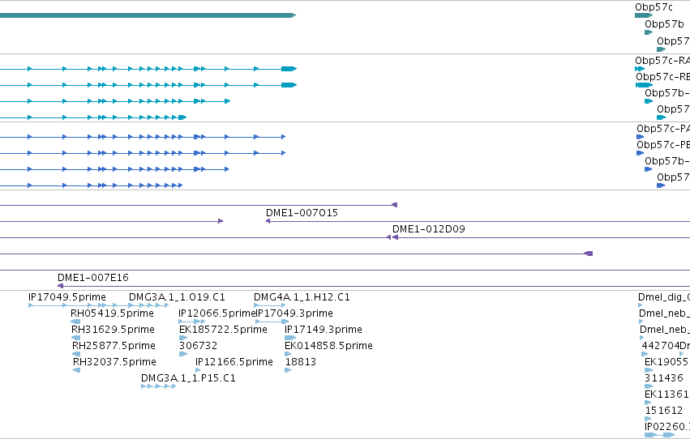The height and width of the screenshot is (439, 690).
Task: Click the Obp57b gene label
Action: pos(664,24)
